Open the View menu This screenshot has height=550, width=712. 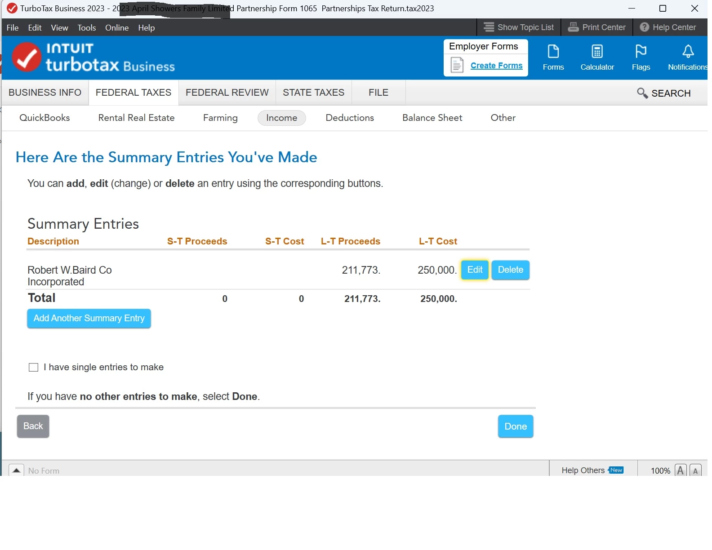pos(59,27)
